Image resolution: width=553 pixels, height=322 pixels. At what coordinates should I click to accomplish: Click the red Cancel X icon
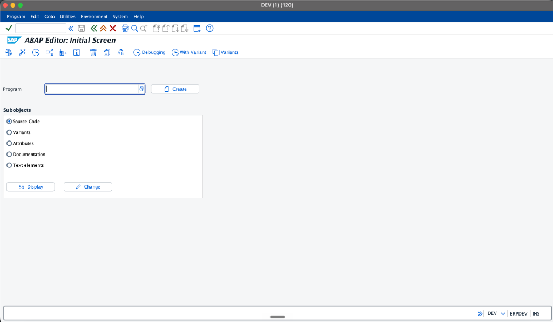[113, 29]
